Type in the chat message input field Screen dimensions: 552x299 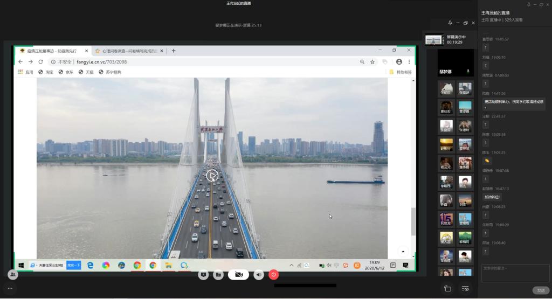tap(515, 272)
